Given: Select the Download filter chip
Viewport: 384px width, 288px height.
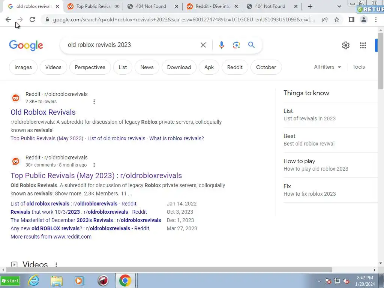Looking at the screenshot, I should [x=179, y=67].
